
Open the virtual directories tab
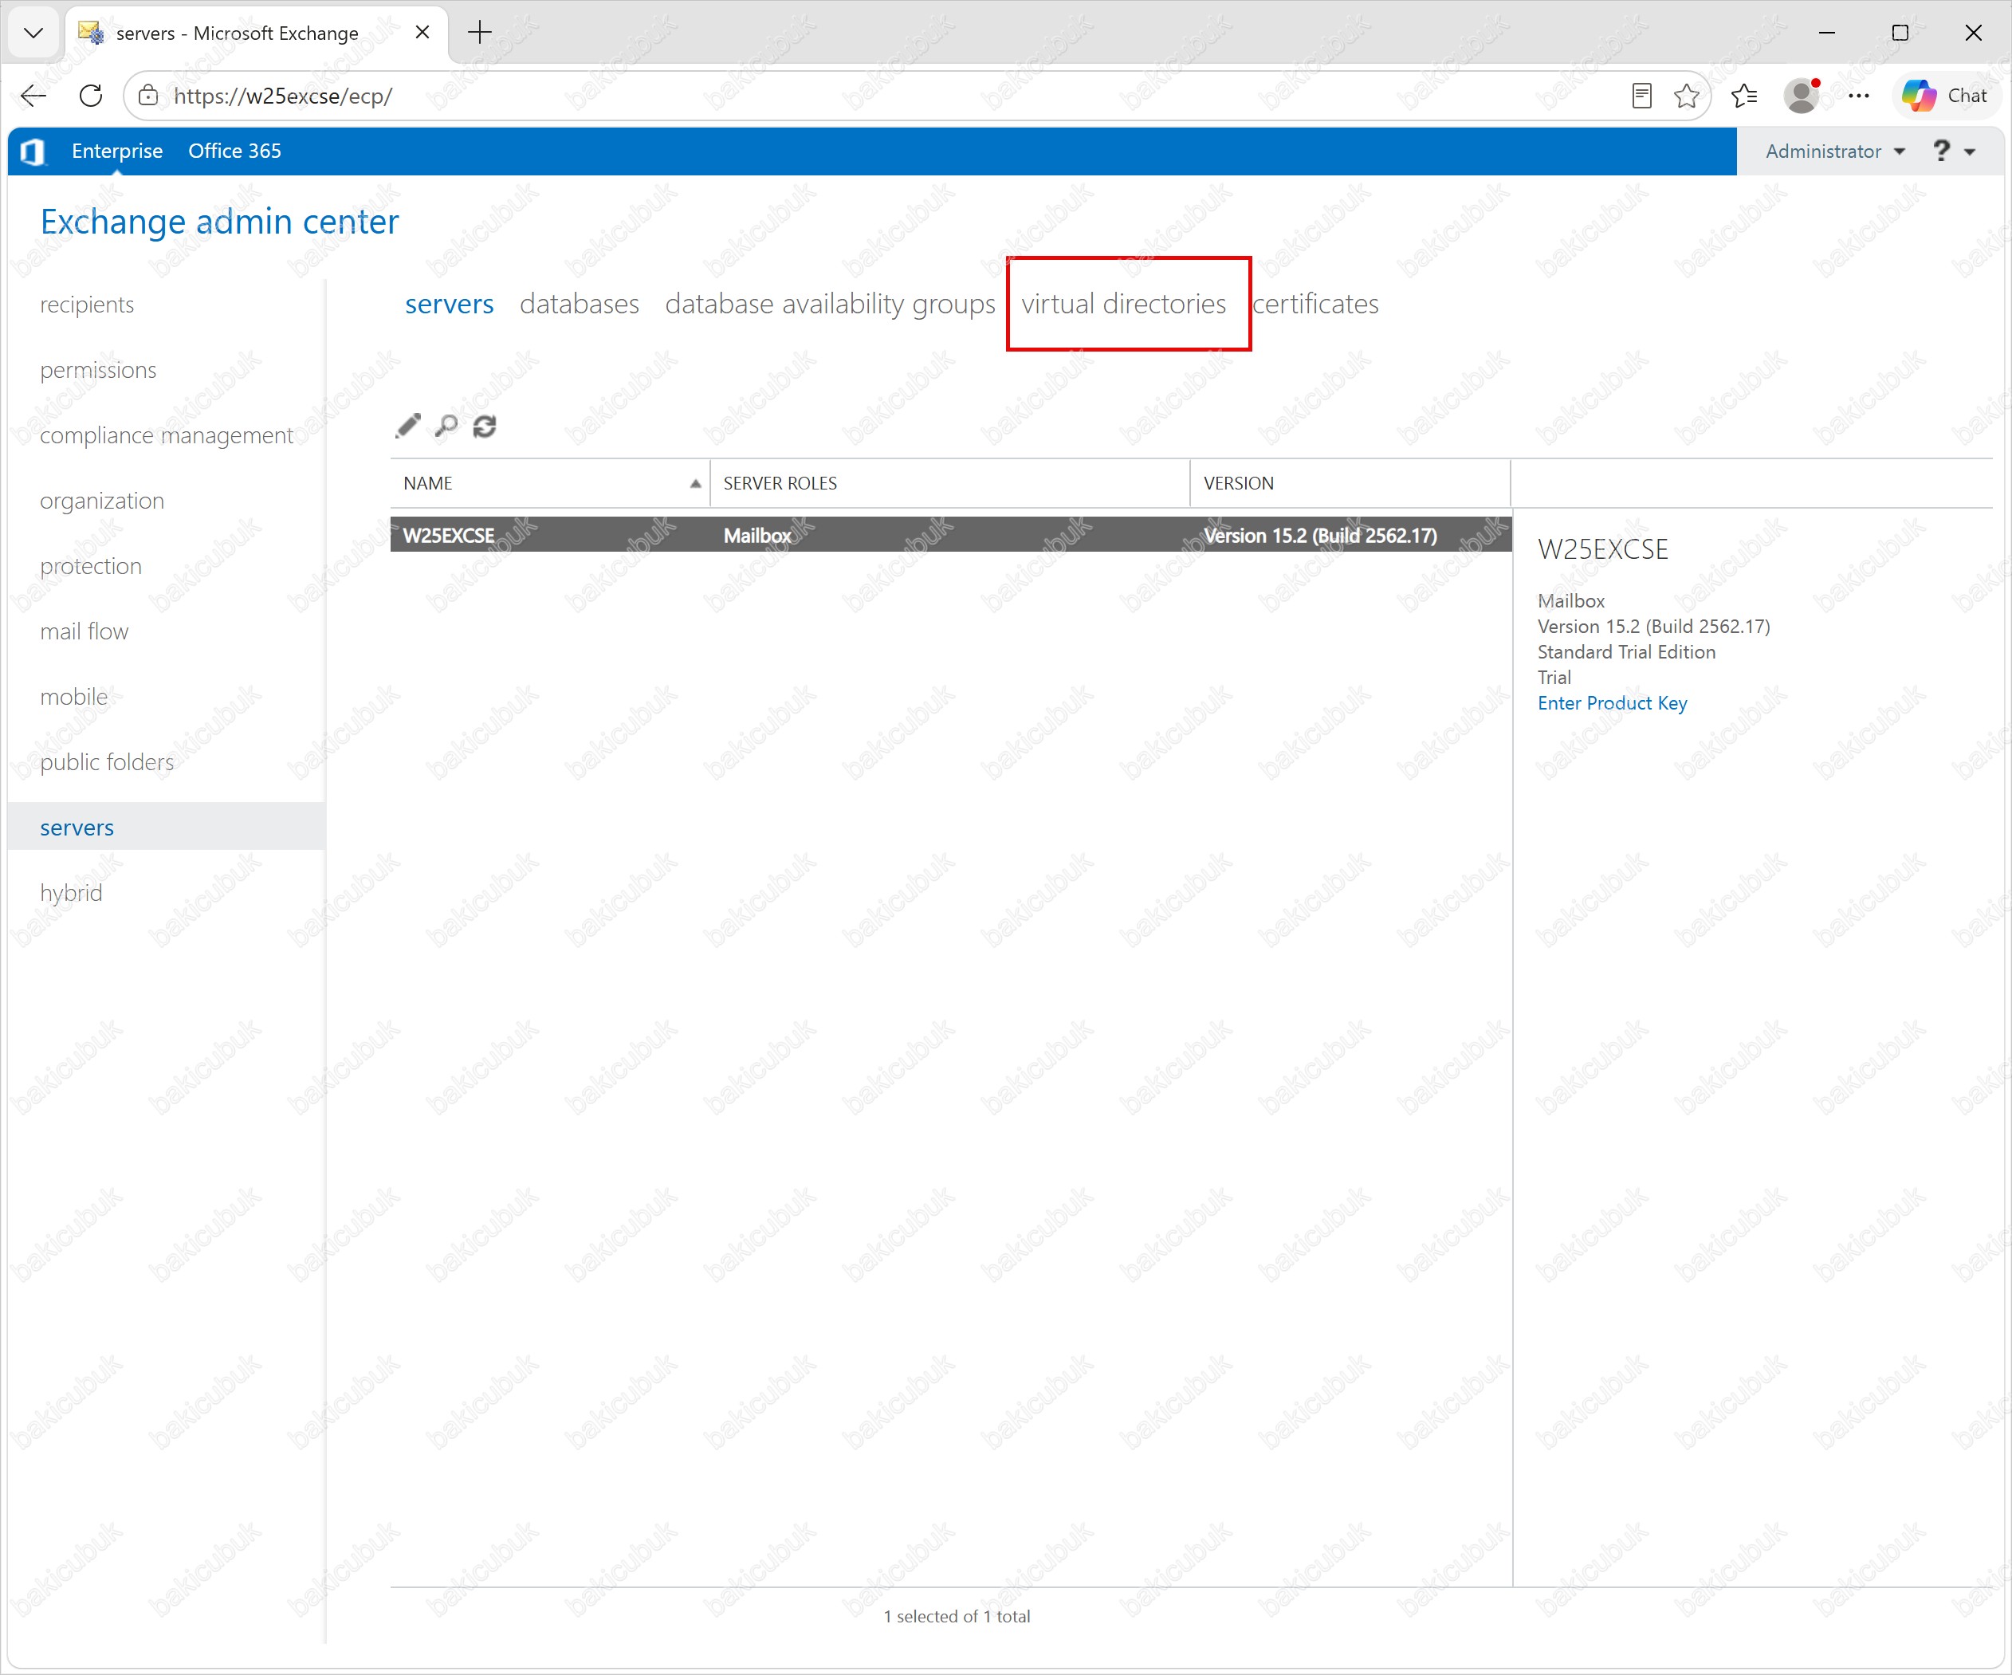click(1124, 304)
